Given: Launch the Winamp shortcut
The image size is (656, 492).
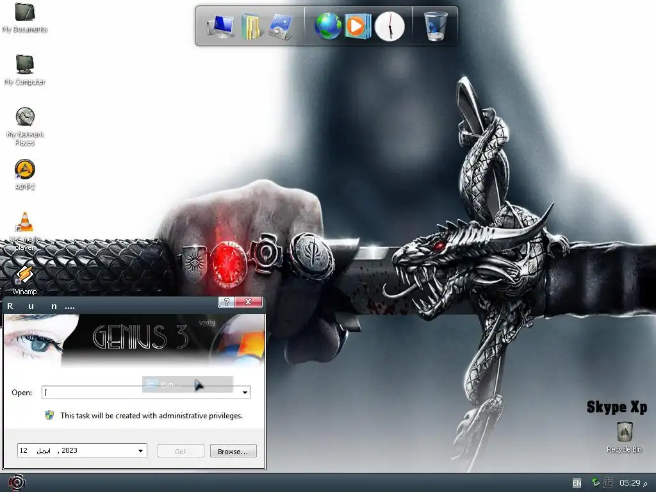Looking at the screenshot, I should coord(24,280).
